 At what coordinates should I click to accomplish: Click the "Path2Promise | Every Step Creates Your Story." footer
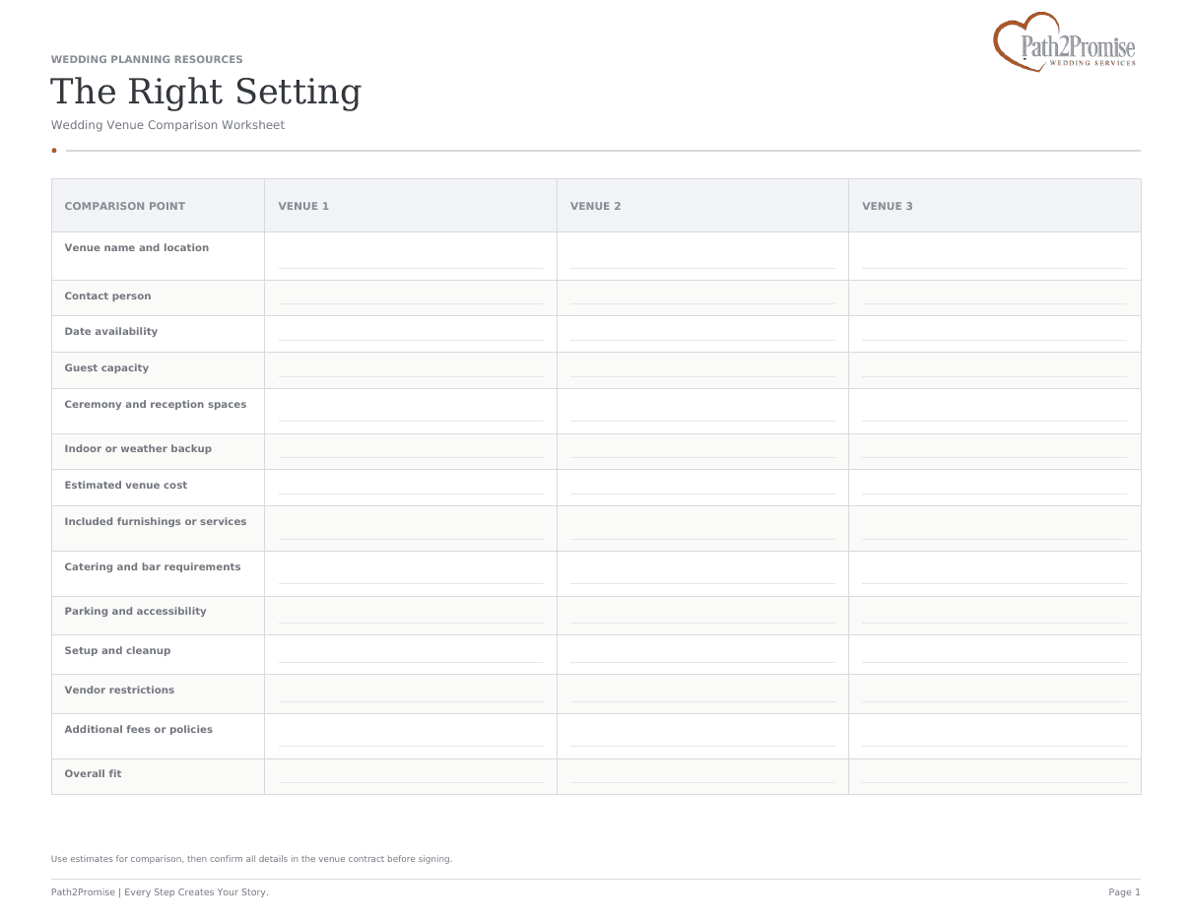coord(160,892)
